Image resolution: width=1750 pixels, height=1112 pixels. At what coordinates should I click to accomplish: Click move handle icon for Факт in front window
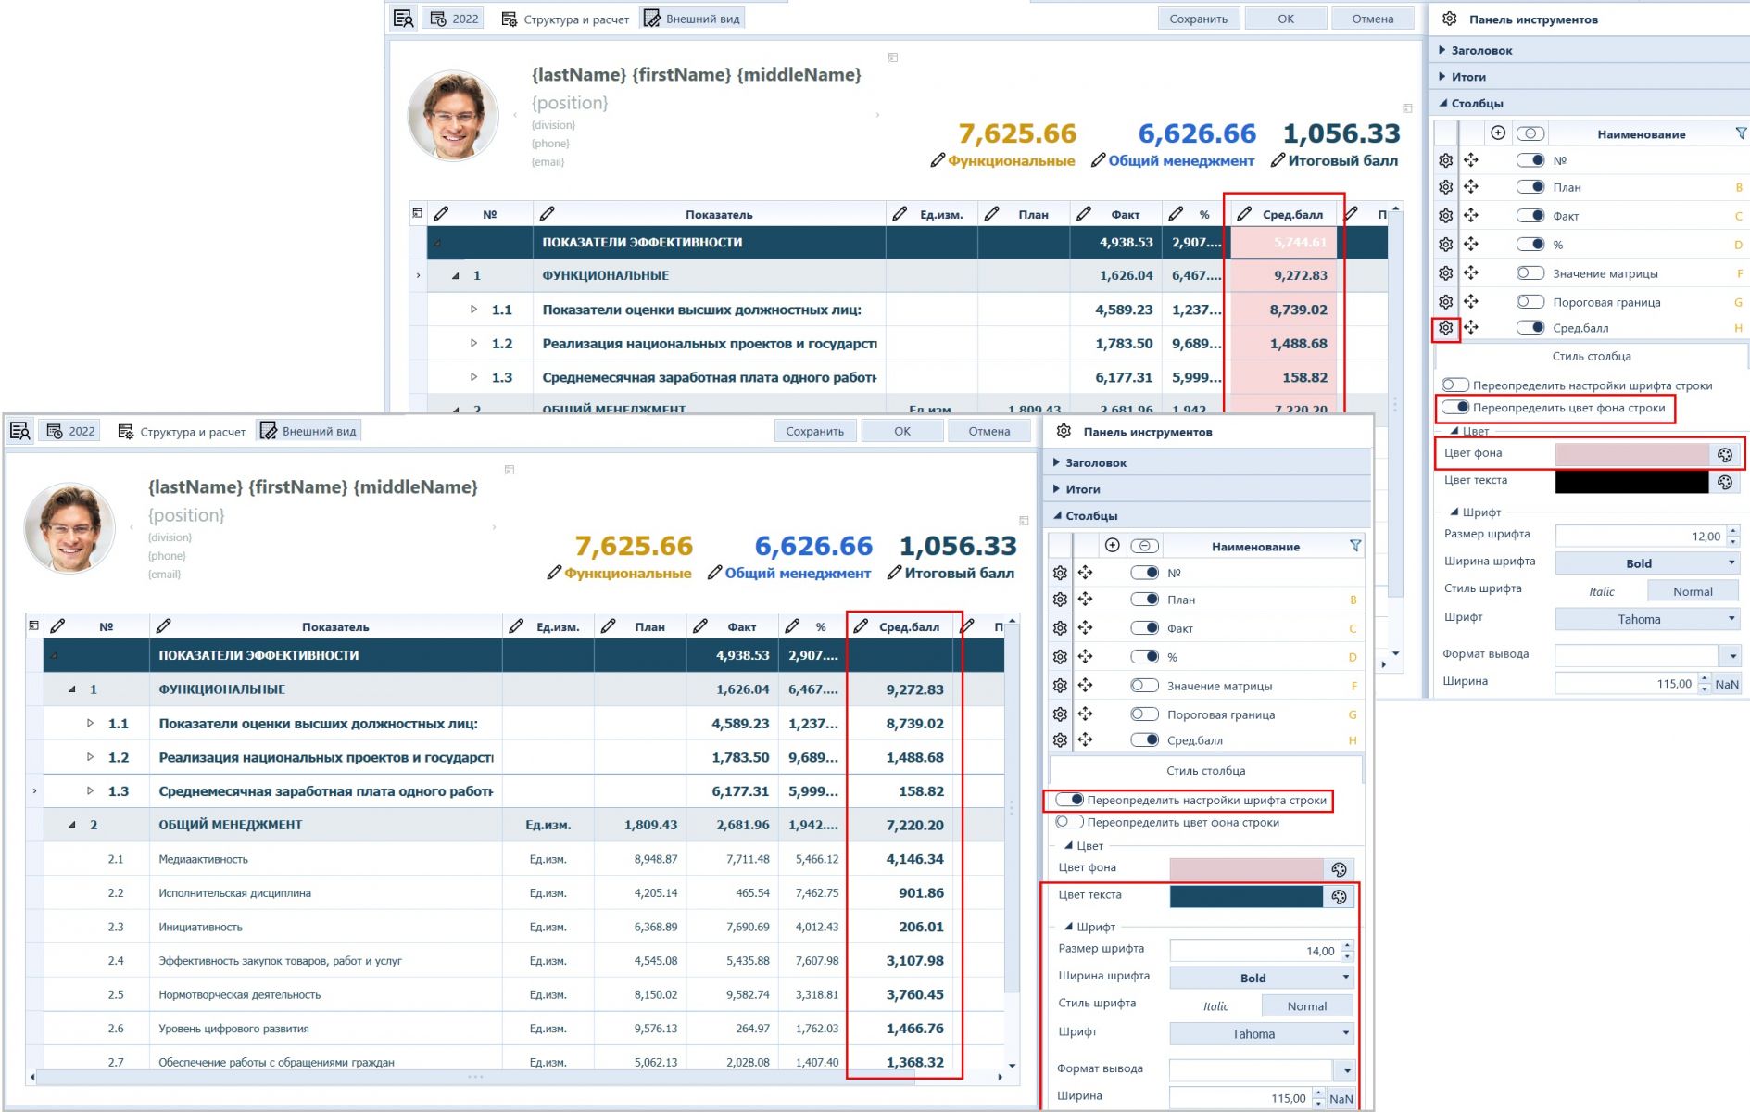click(x=1086, y=628)
